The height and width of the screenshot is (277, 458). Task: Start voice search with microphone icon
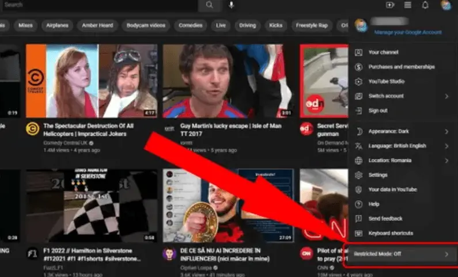(x=232, y=5)
